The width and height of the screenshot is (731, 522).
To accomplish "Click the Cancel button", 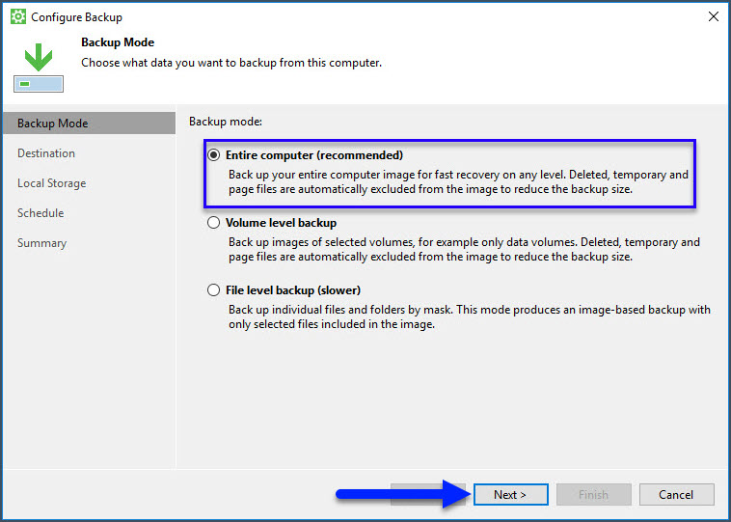I will click(x=676, y=495).
